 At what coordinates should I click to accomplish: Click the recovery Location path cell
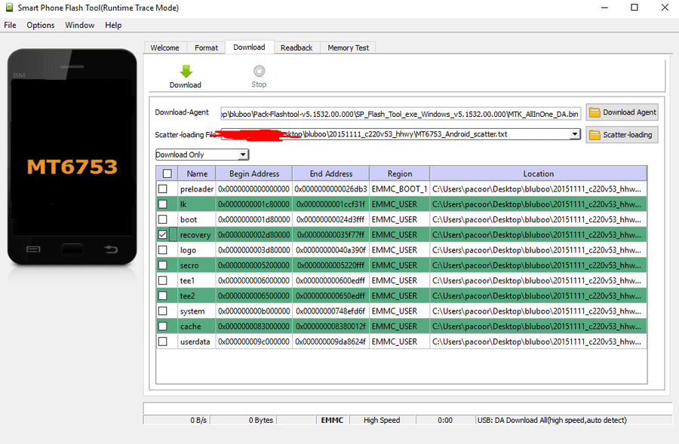click(538, 234)
